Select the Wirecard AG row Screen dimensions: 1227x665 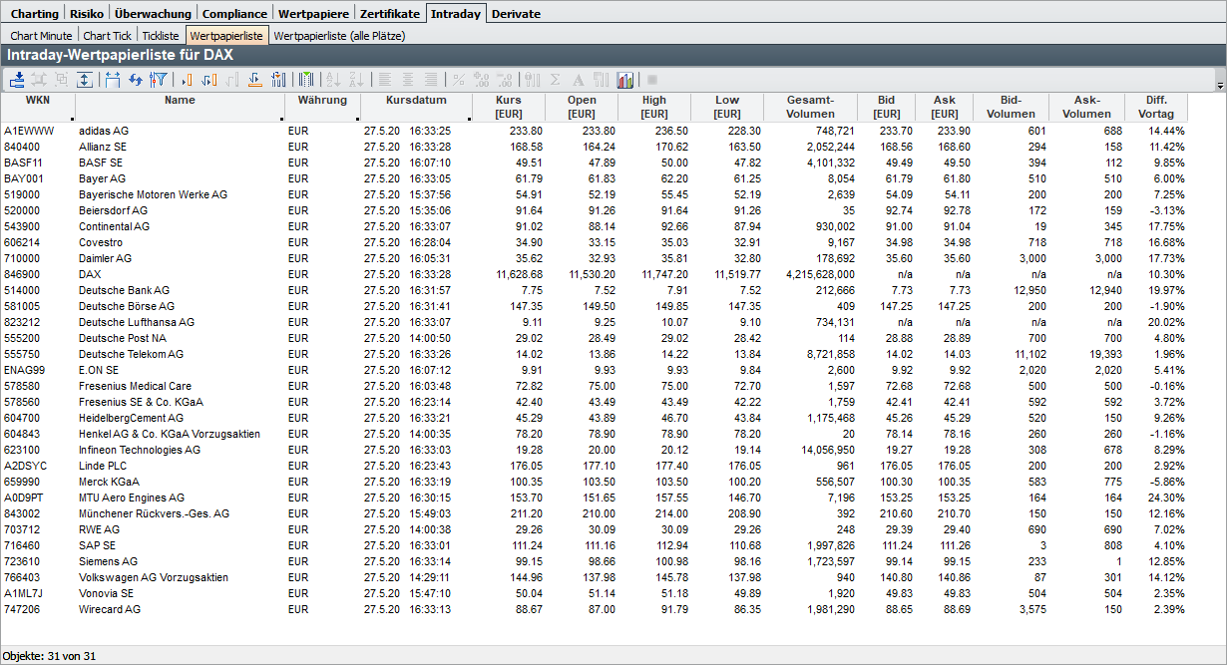(x=110, y=609)
